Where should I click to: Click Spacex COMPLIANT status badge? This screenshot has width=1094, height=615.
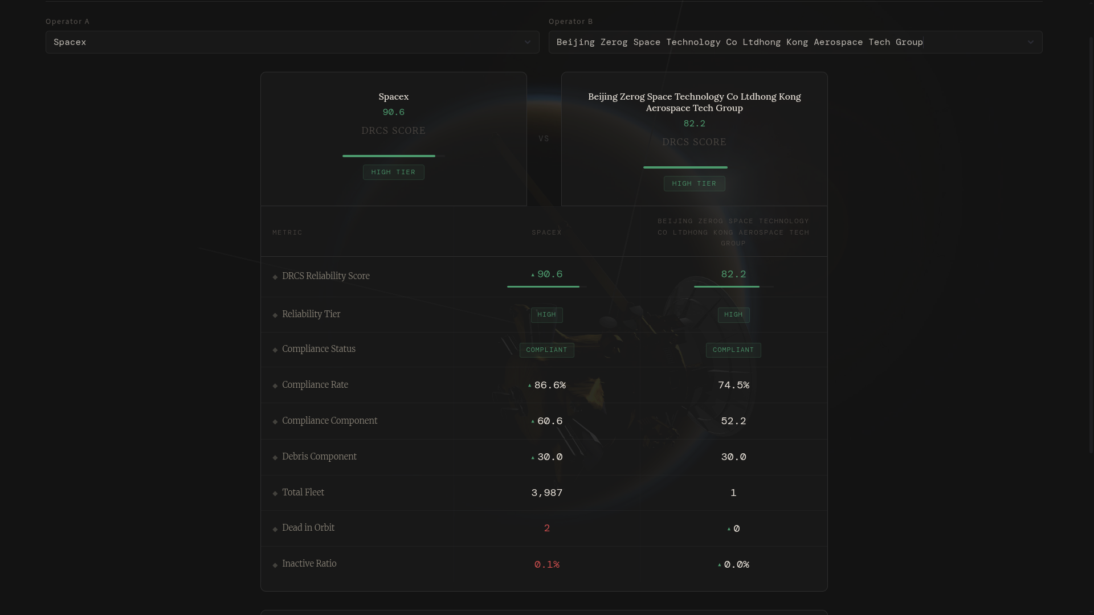pyautogui.click(x=546, y=350)
